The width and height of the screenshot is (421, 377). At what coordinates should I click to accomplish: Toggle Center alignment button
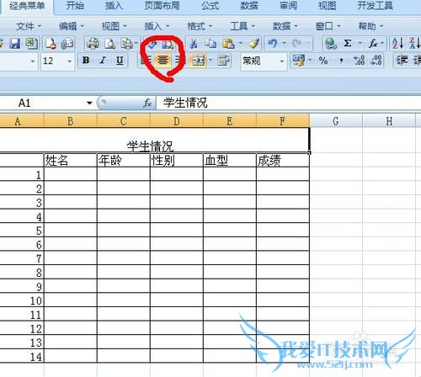(x=163, y=61)
